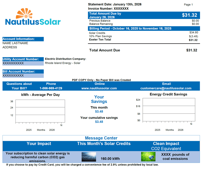The image size is (203, 171).
Task: Click the 160.00 kWh value
Action: click(110, 159)
